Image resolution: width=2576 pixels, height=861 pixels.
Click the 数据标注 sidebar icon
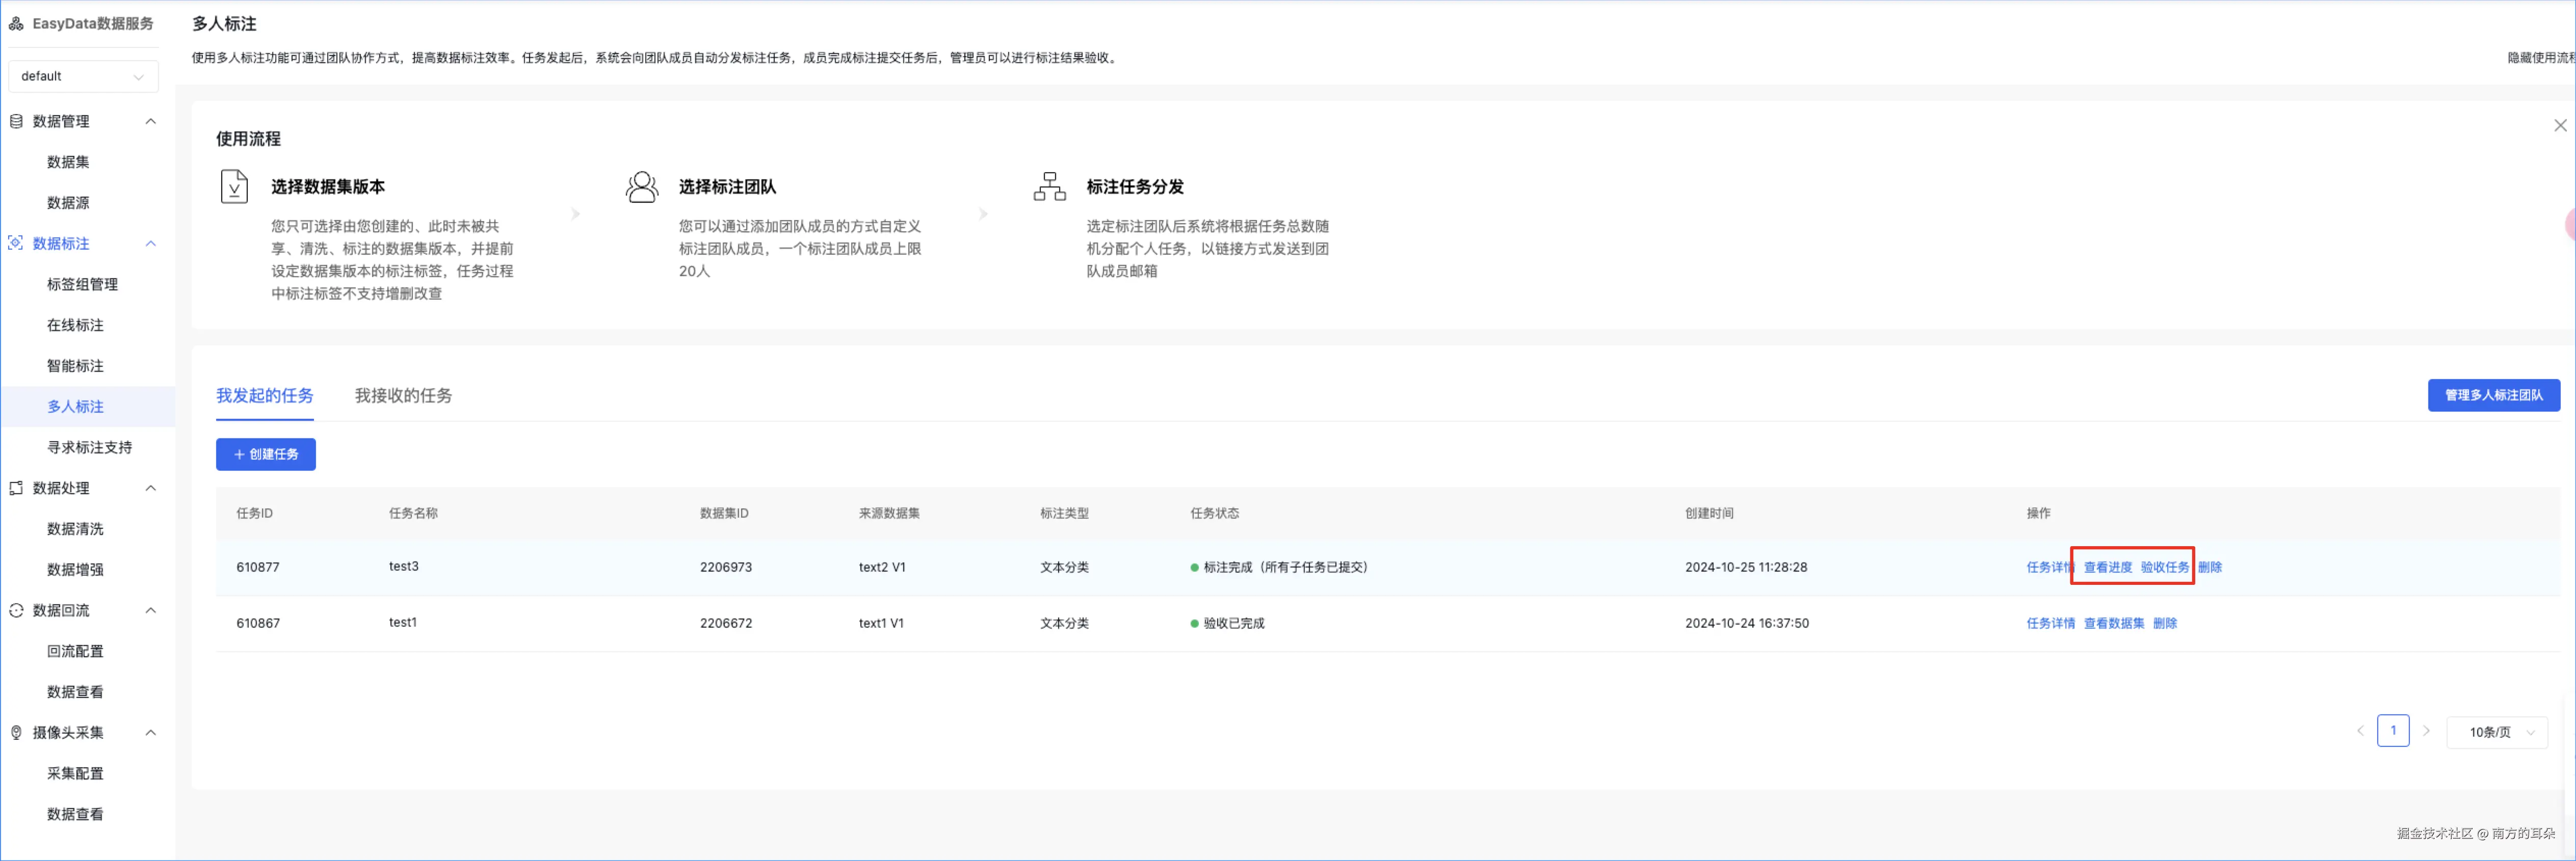coord(16,244)
